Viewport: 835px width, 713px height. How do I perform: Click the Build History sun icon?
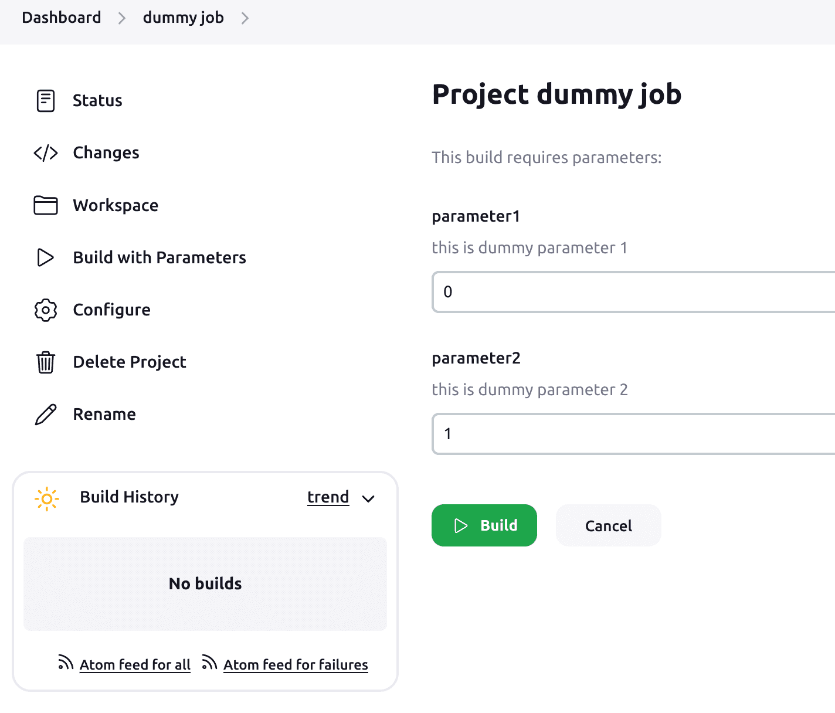47,499
